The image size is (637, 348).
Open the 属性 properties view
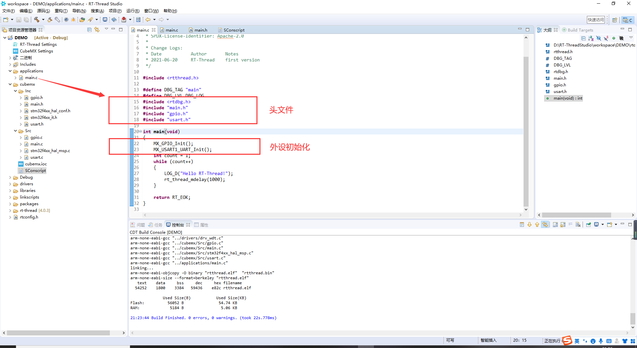pyautogui.click(x=204, y=225)
